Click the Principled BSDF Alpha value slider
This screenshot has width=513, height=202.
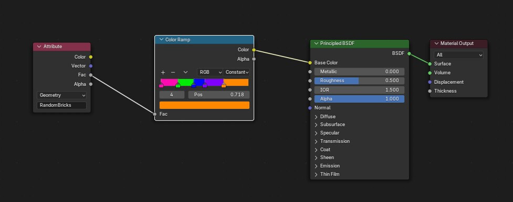(x=359, y=99)
